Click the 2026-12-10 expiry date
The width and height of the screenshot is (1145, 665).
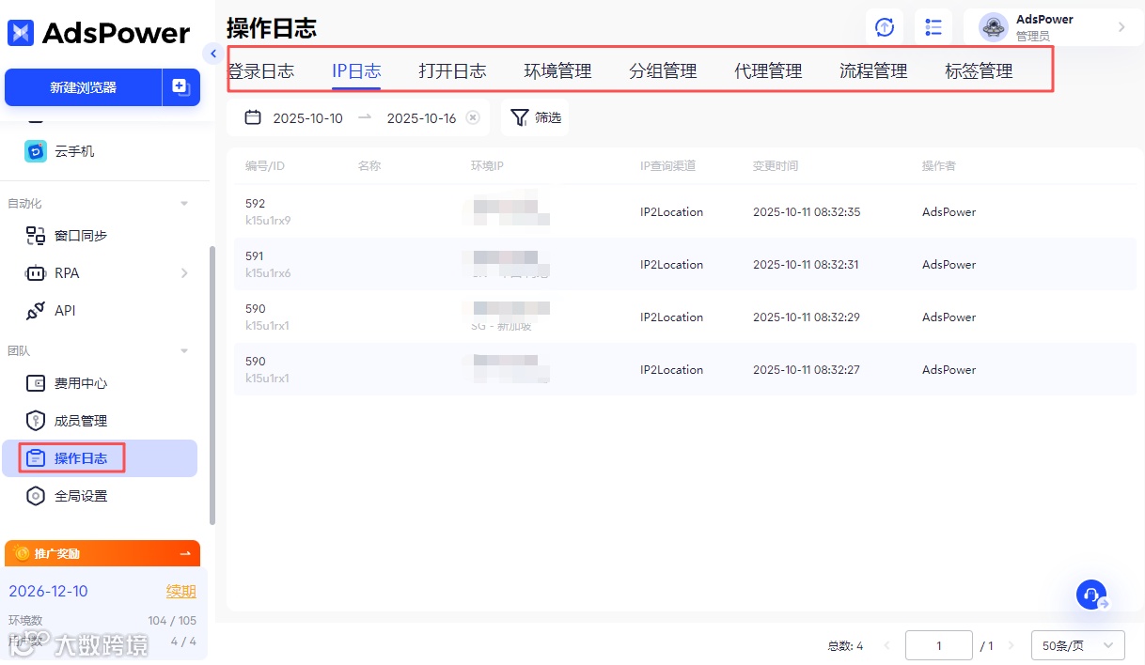pos(48,591)
